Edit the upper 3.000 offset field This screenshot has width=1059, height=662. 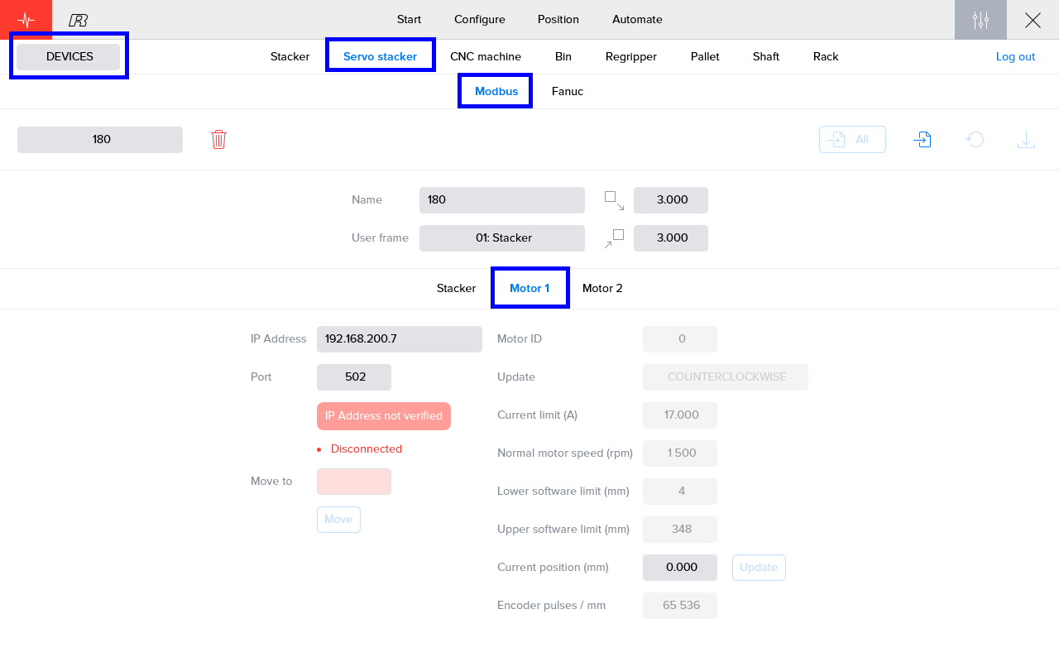(671, 200)
